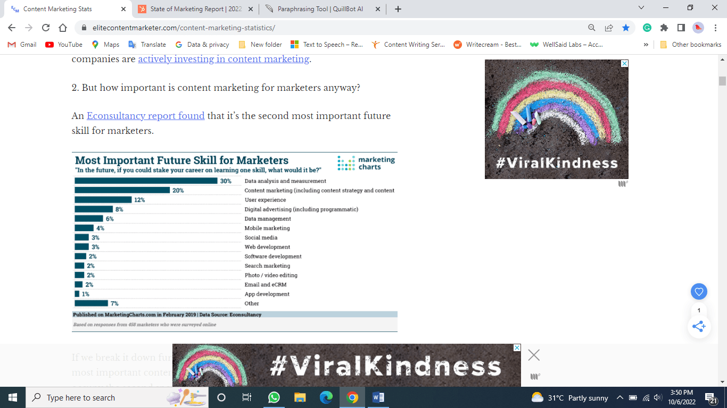
Task: Open the volume control in system tray
Action: point(658,397)
